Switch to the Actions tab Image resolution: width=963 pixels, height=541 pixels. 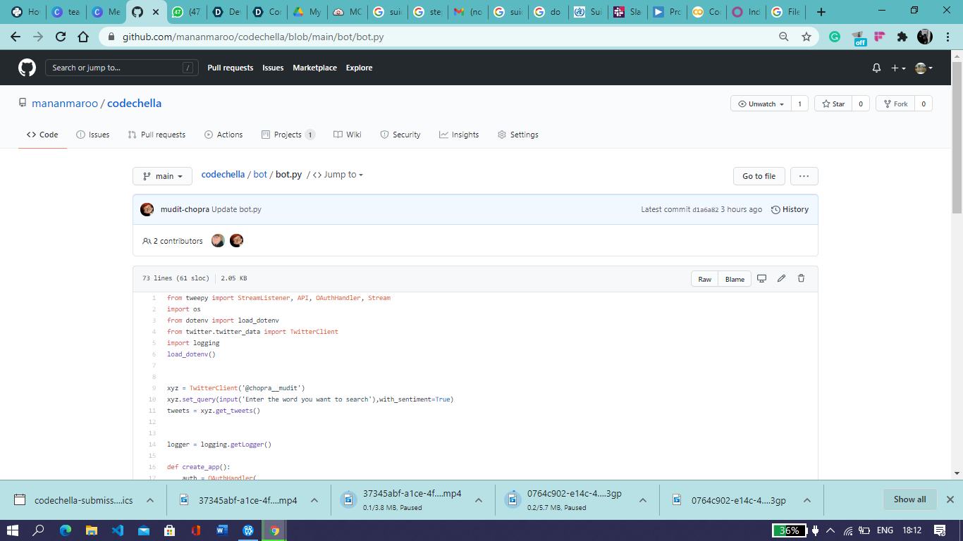click(223, 135)
